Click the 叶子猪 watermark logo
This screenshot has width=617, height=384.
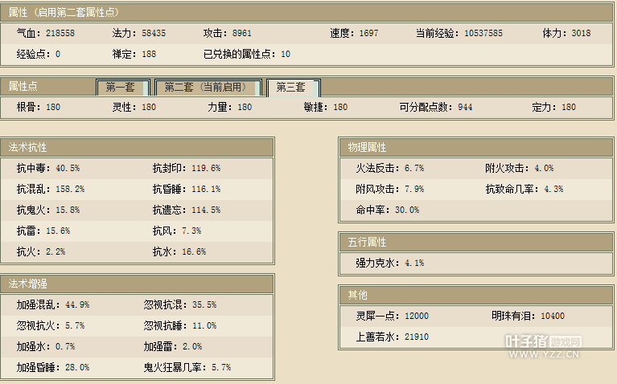click(x=553, y=345)
